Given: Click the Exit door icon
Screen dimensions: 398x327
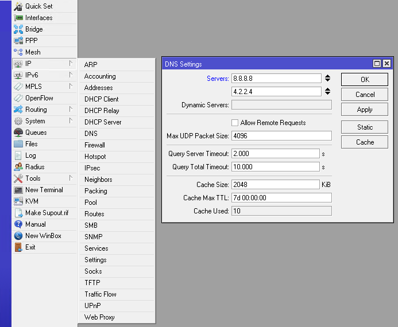Looking at the screenshot, I should coord(18,247).
